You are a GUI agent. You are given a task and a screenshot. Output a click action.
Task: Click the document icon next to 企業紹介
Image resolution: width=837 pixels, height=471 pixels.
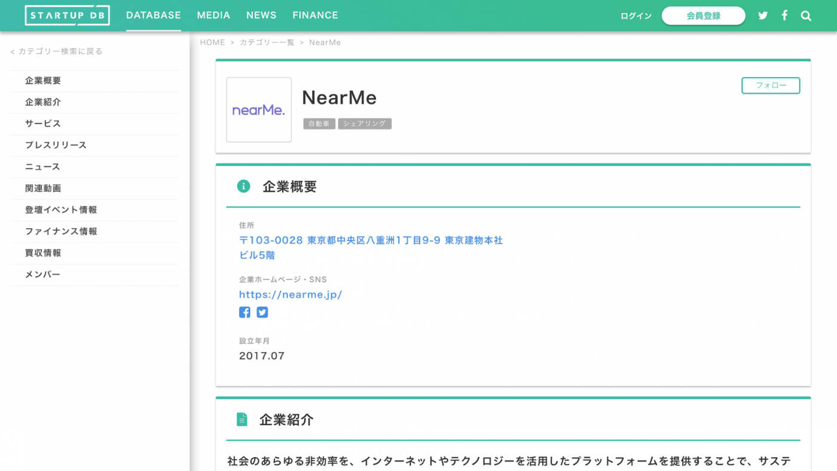click(242, 418)
